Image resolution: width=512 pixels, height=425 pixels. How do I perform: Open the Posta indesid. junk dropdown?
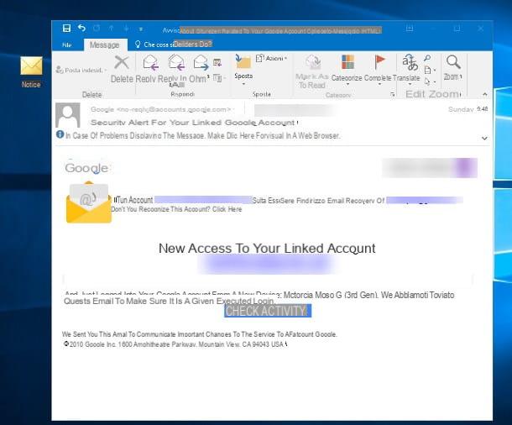tap(81, 70)
